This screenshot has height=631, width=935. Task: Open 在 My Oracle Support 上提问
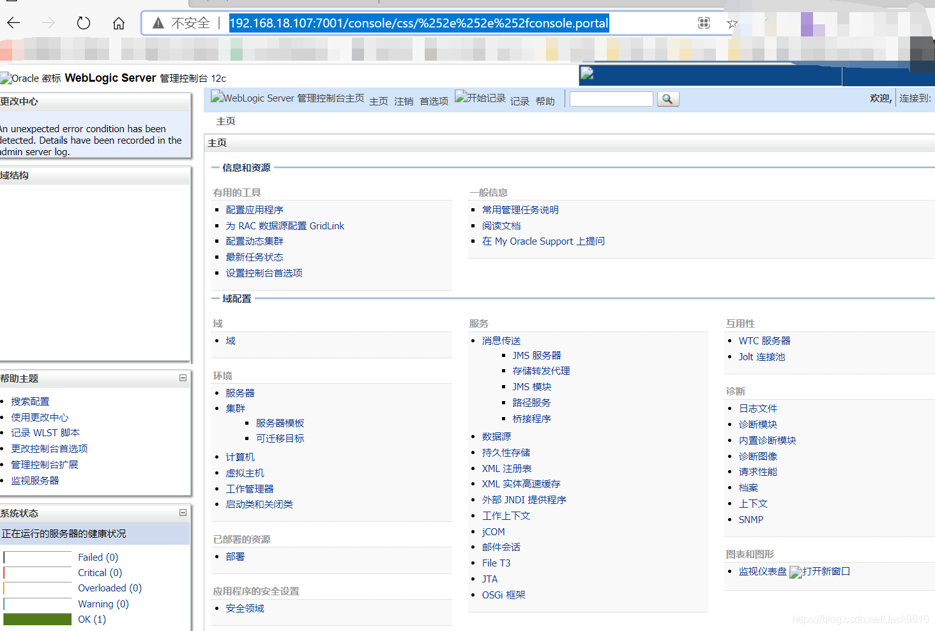[544, 241]
